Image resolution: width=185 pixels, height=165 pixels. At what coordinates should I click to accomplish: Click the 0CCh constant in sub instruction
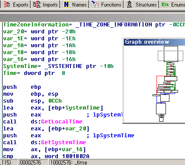[55, 101]
